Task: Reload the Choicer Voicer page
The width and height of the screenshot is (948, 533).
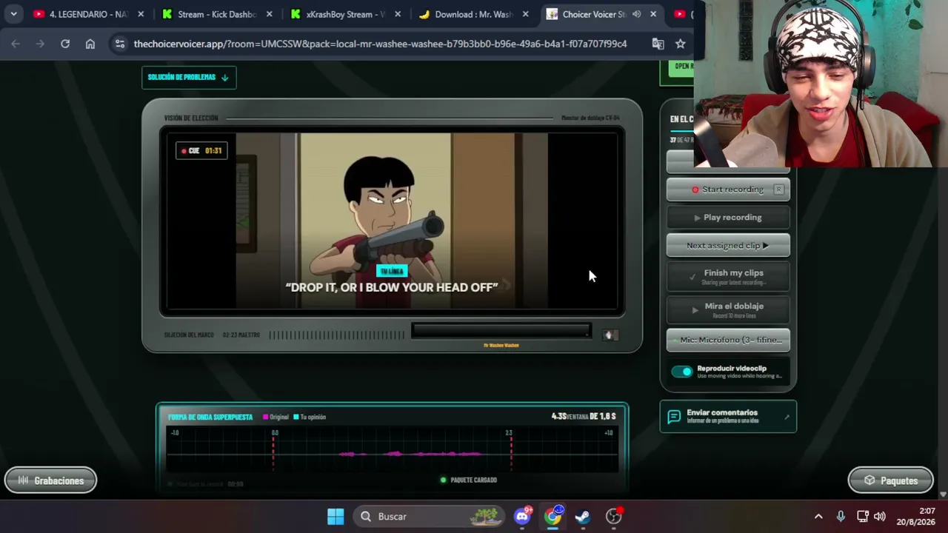Action: click(x=65, y=44)
